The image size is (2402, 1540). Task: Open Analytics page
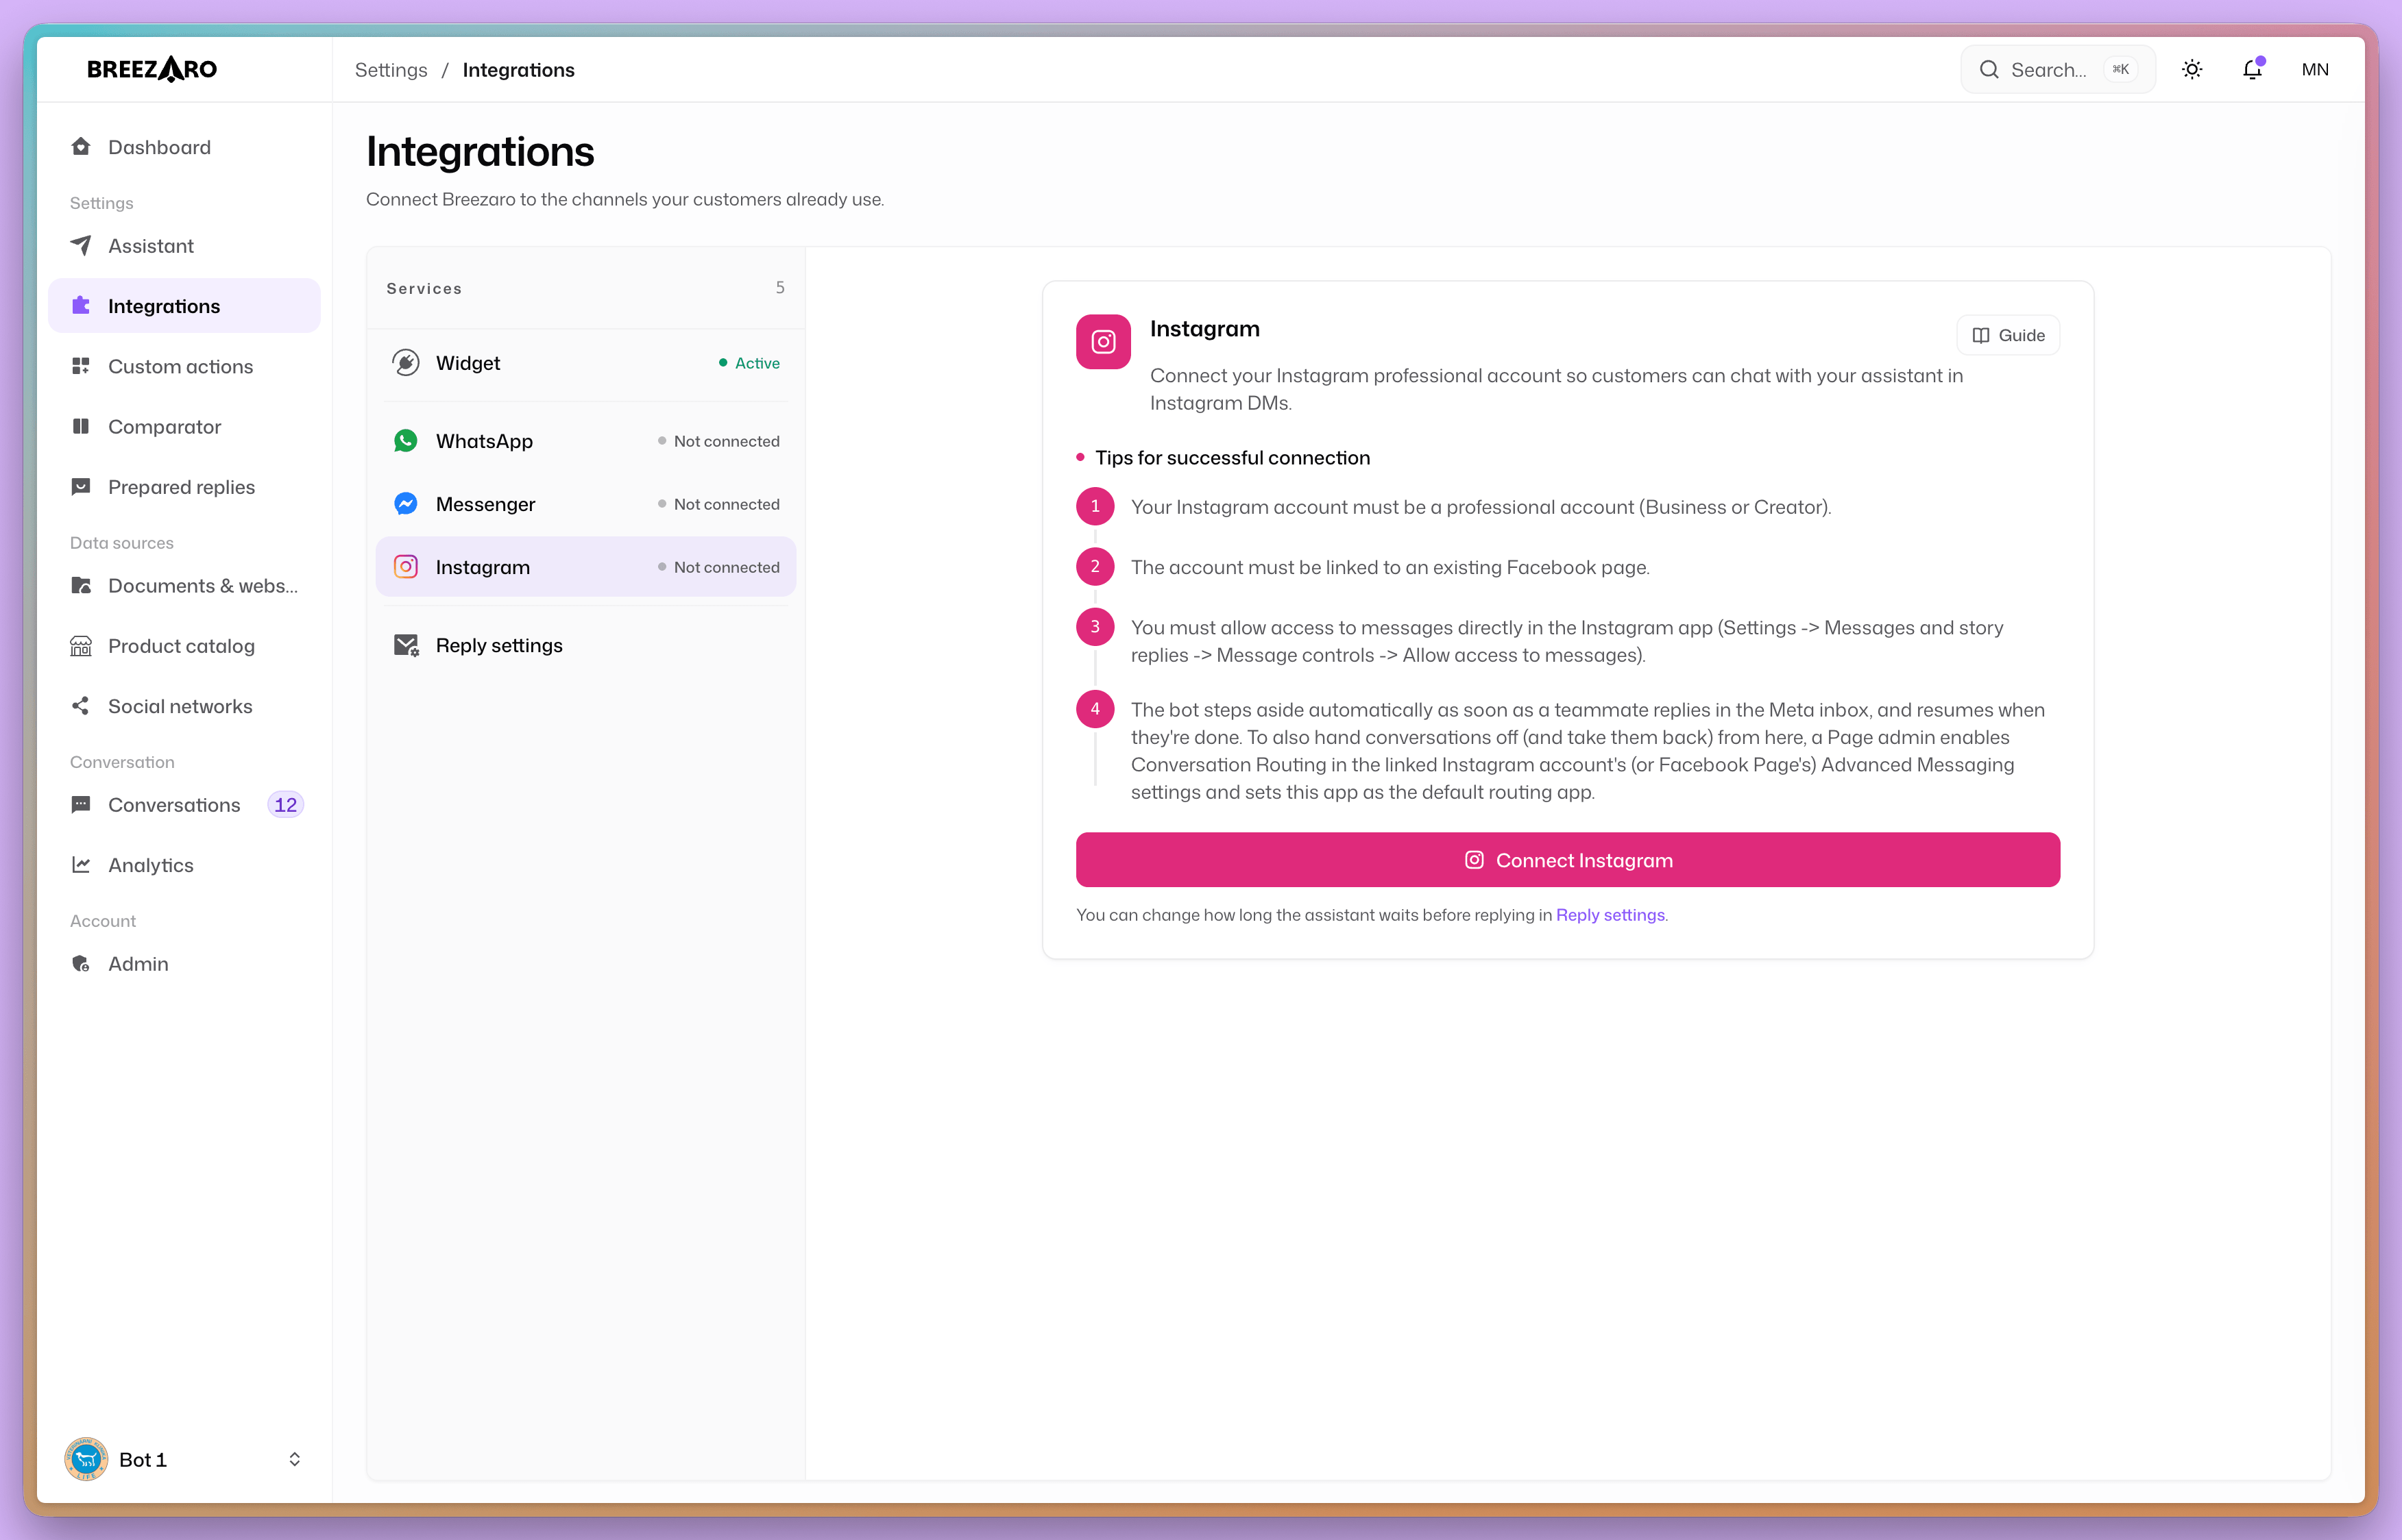(x=184, y=864)
